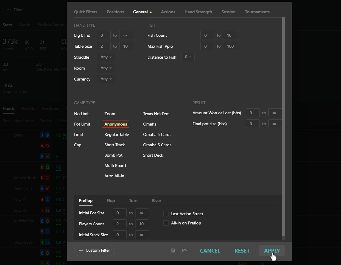Switch to the River street tab

coord(156,200)
